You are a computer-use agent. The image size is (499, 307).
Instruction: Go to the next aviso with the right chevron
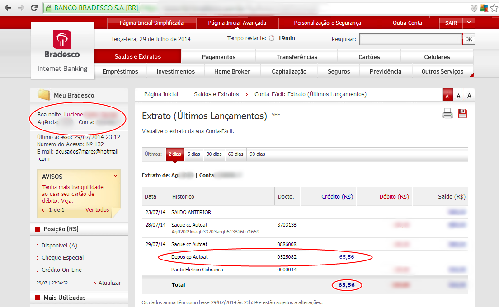[70, 210]
